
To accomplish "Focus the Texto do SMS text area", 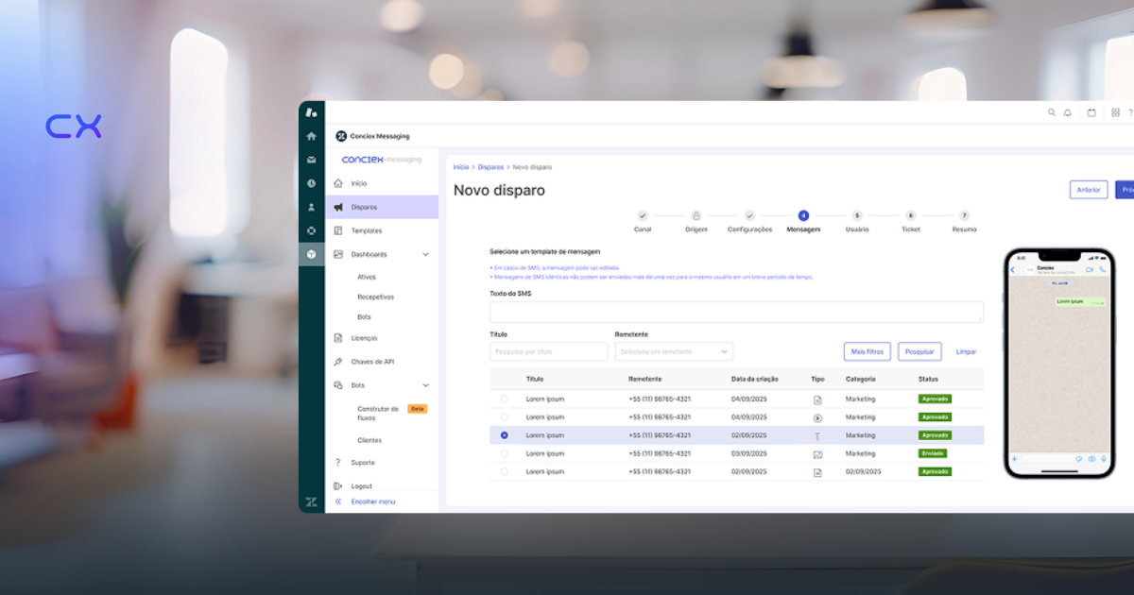I will [x=736, y=313].
